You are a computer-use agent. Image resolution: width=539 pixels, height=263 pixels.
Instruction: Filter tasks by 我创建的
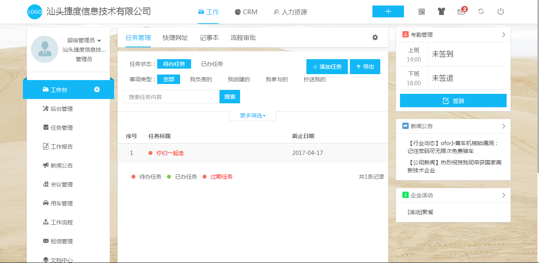click(x=239, y=79)
